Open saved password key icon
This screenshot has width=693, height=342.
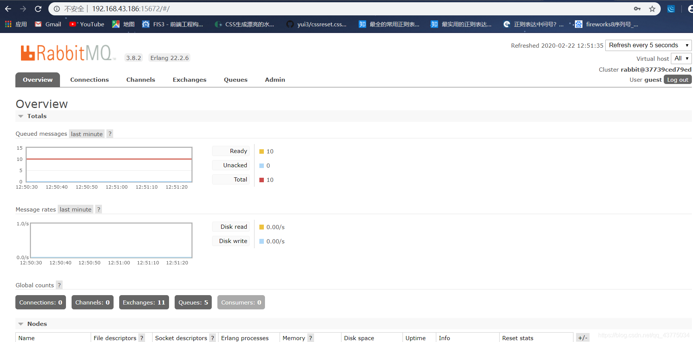pyautogui.click(x=637, y=9)
